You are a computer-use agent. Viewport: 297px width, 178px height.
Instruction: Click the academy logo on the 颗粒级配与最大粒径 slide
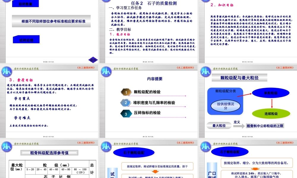(205, 71)
